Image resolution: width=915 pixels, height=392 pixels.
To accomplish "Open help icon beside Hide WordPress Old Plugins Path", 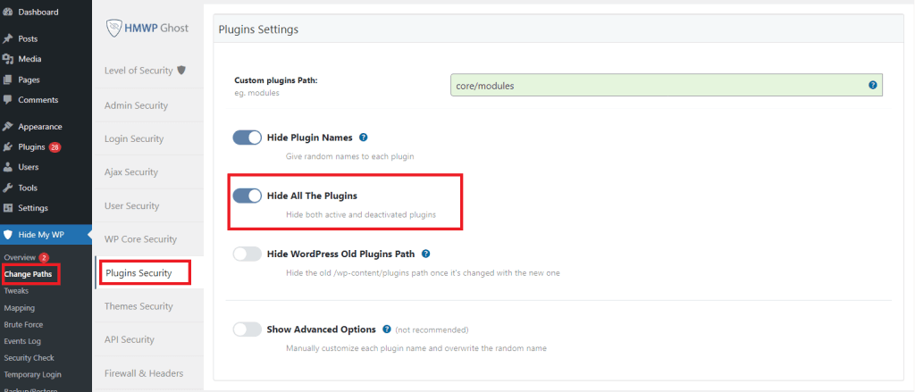I will [425, 254].
